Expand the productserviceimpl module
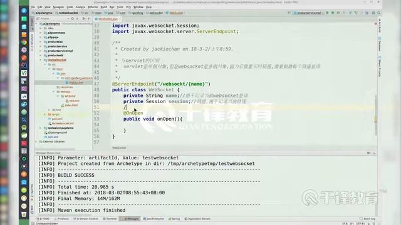Image resolution: width=401 pixels, height=225 pixels. tap(40, 51)
